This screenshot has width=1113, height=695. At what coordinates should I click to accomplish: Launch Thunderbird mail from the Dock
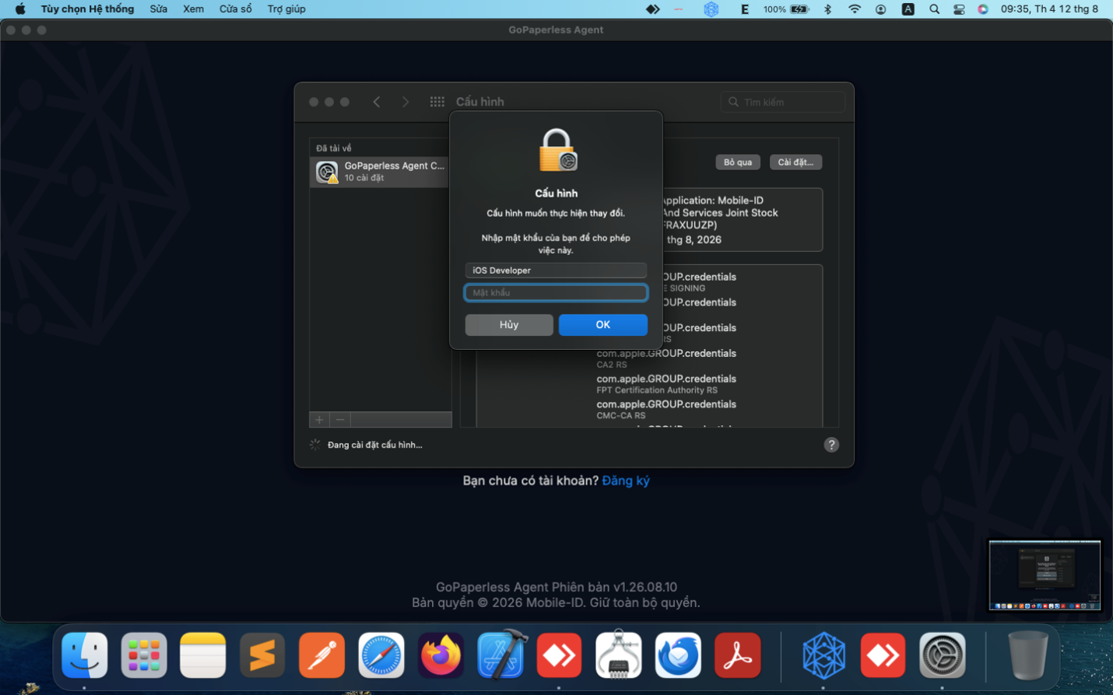pyautogui.click(x=678, y=655)
